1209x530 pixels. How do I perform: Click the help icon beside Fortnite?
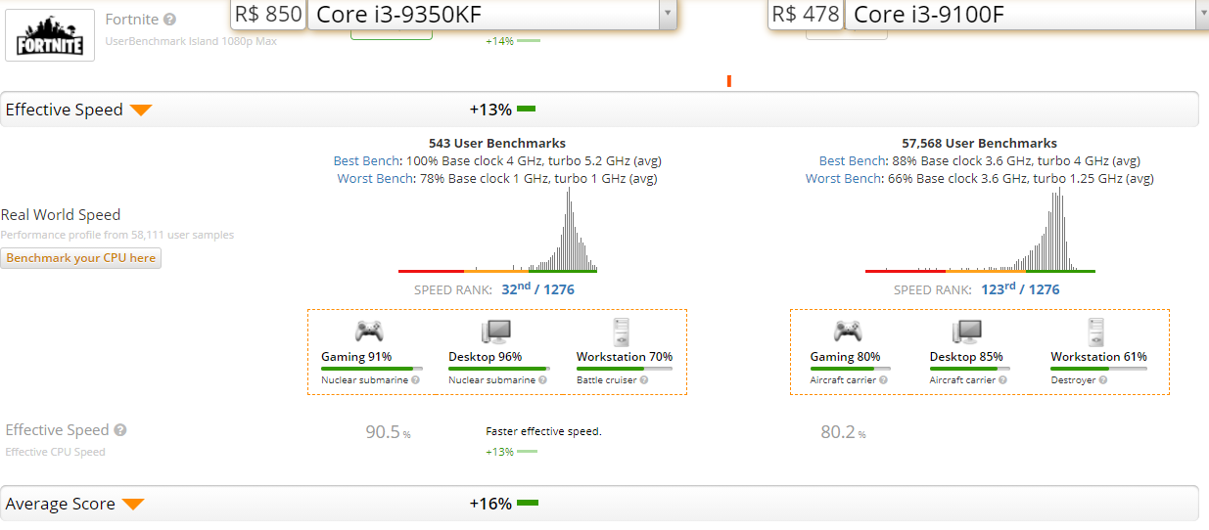pos(170,20)
